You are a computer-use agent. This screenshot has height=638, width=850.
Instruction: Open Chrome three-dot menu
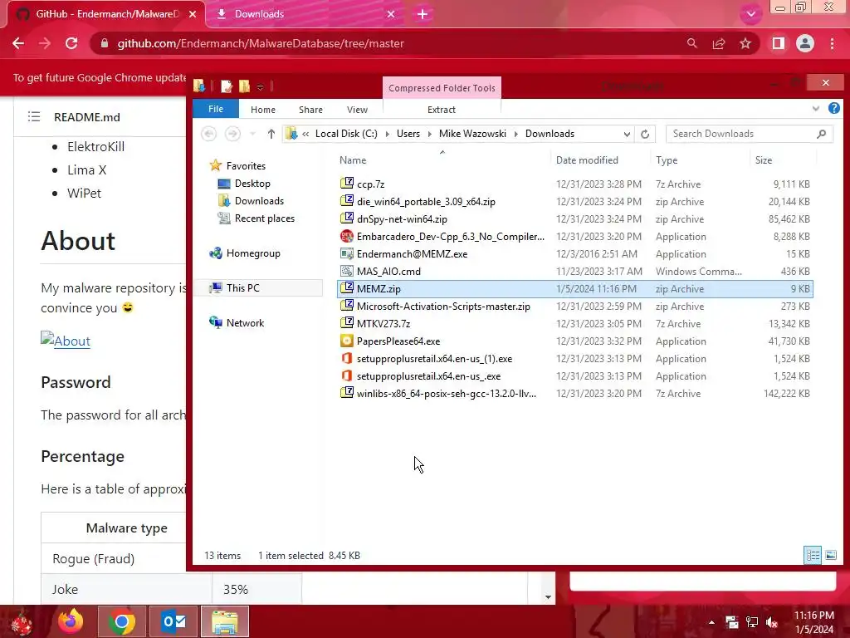click(x=832, y=43)
